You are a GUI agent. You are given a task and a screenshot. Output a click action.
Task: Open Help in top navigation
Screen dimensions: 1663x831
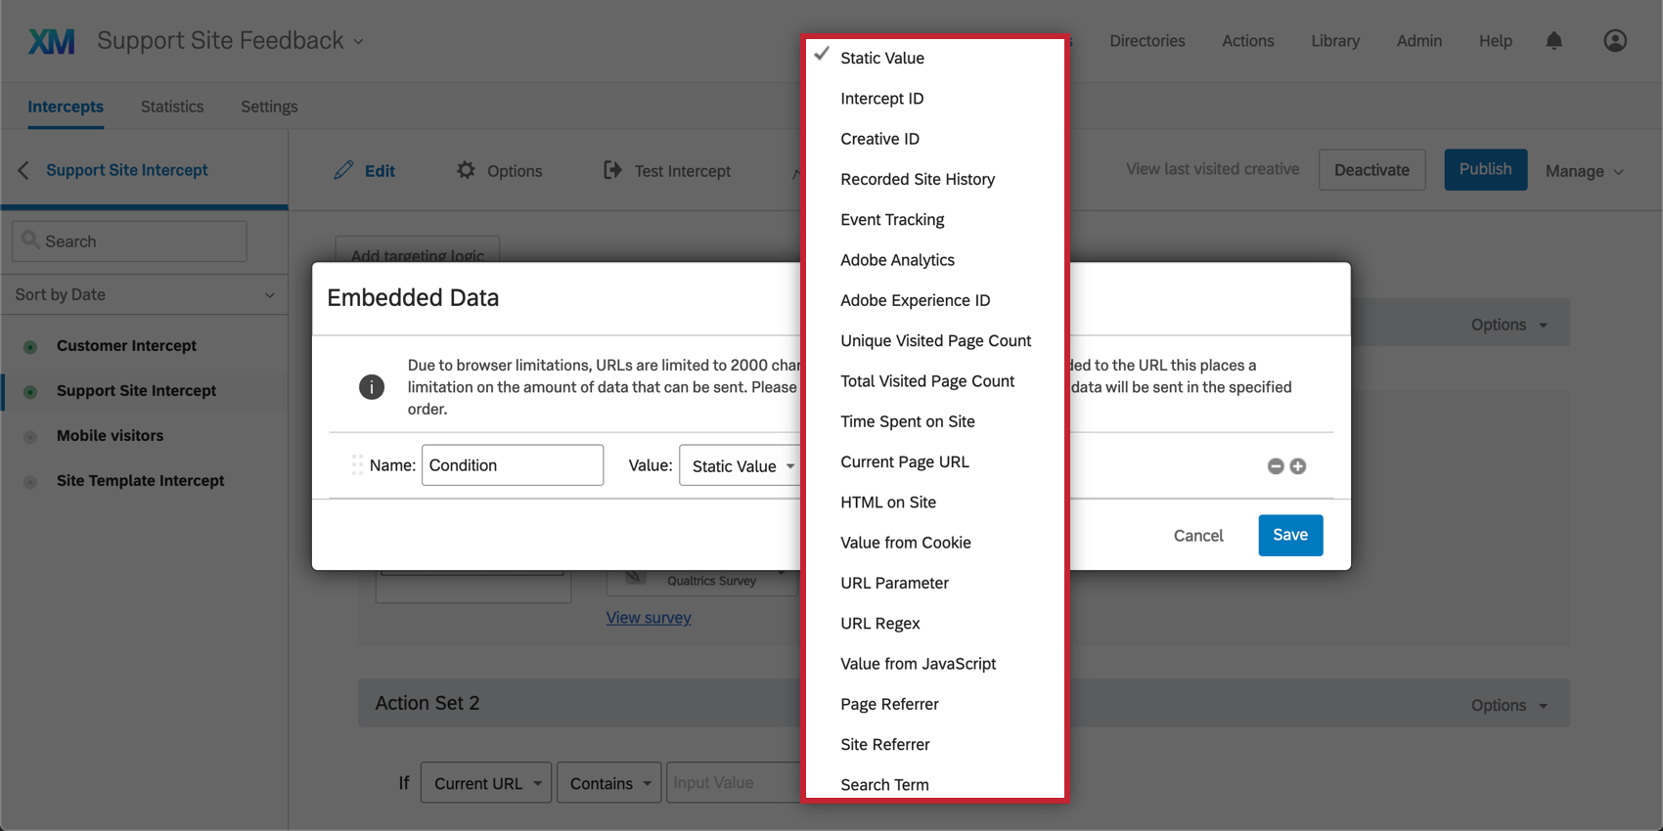[x=1496, y=41]
